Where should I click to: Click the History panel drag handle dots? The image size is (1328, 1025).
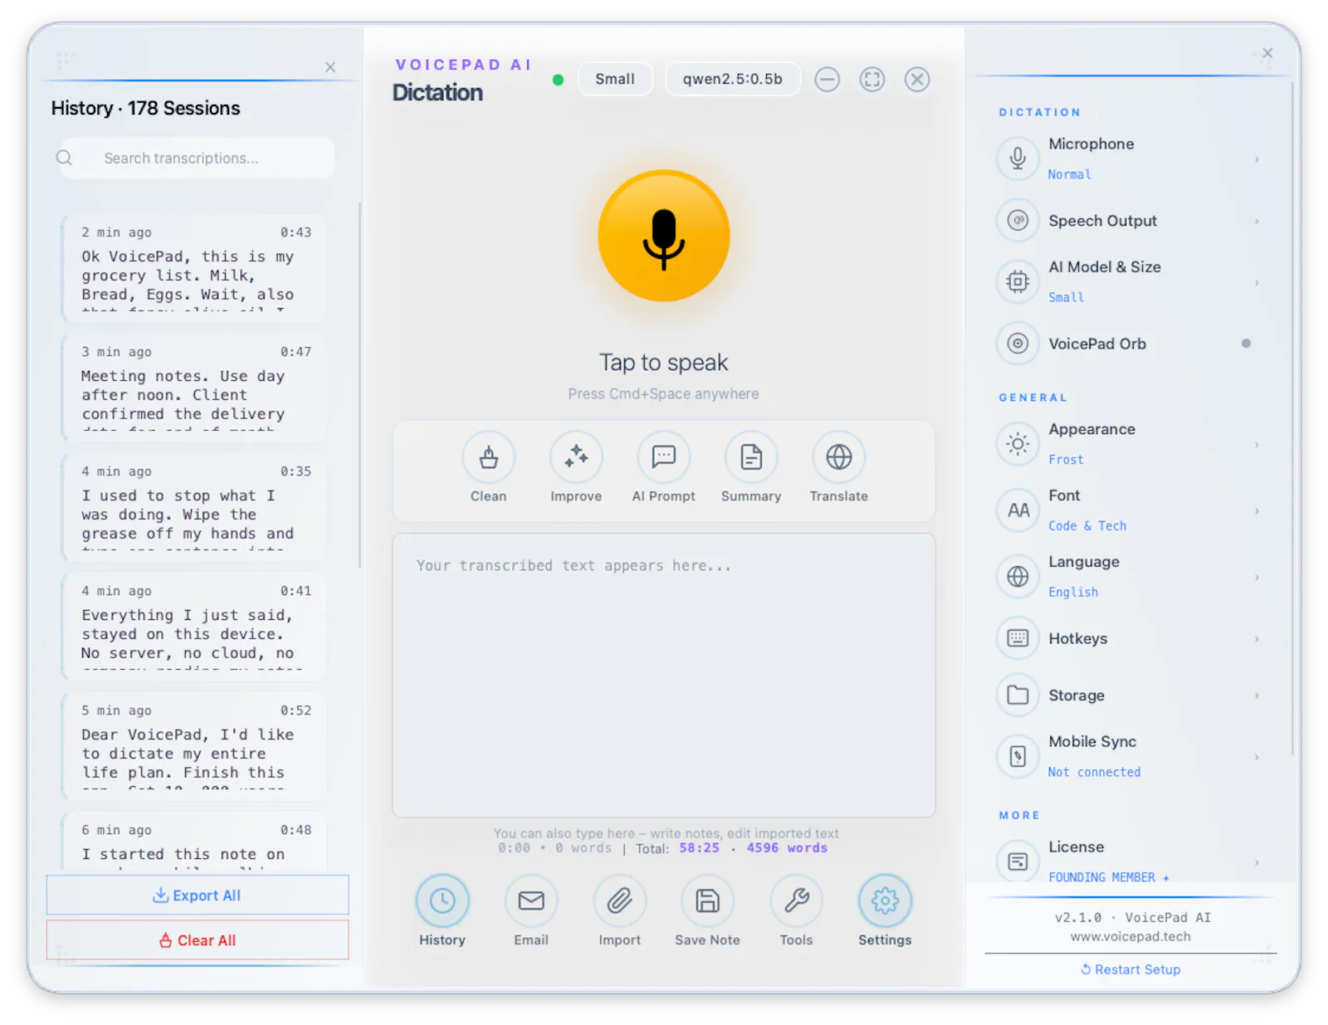pyautogui.click(x=65, y=60)
